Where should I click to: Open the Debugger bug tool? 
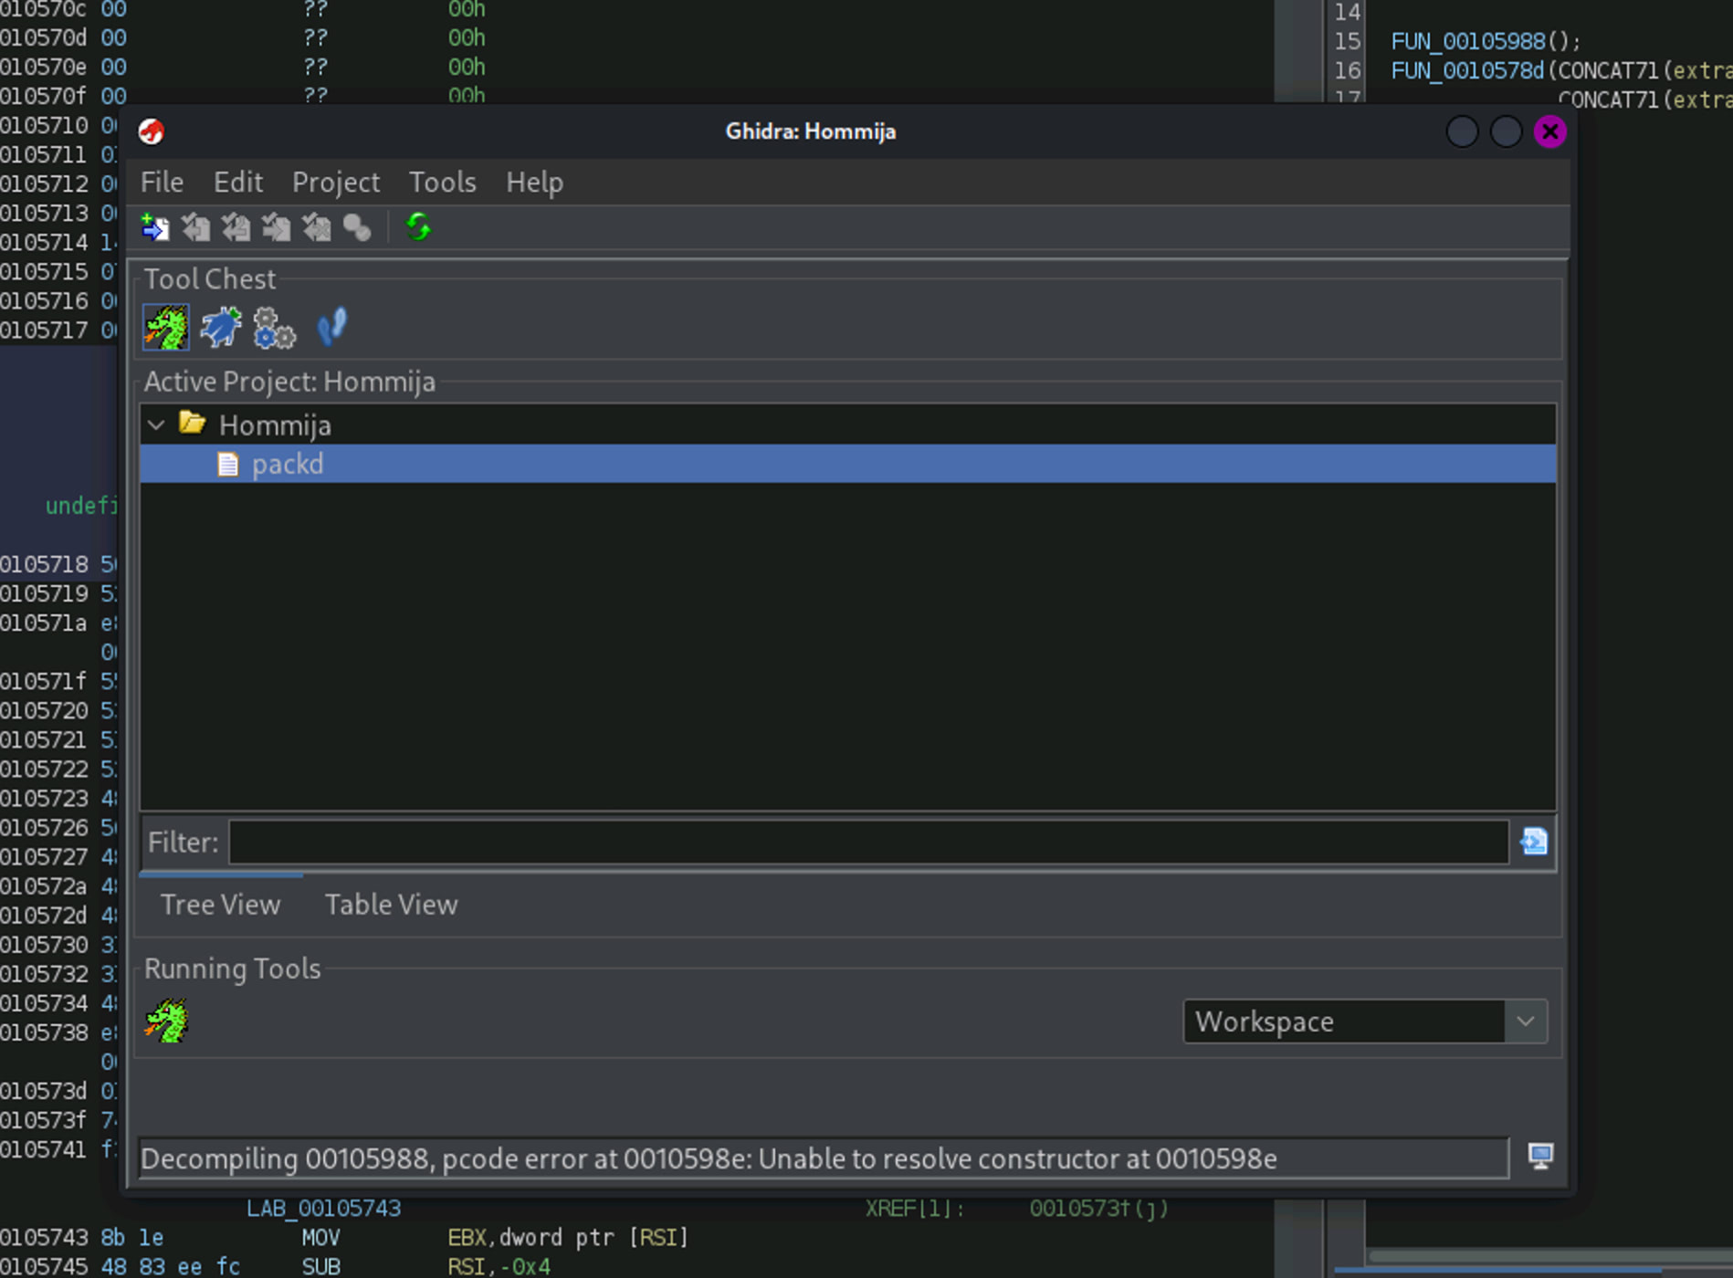[x=221, y=328]
